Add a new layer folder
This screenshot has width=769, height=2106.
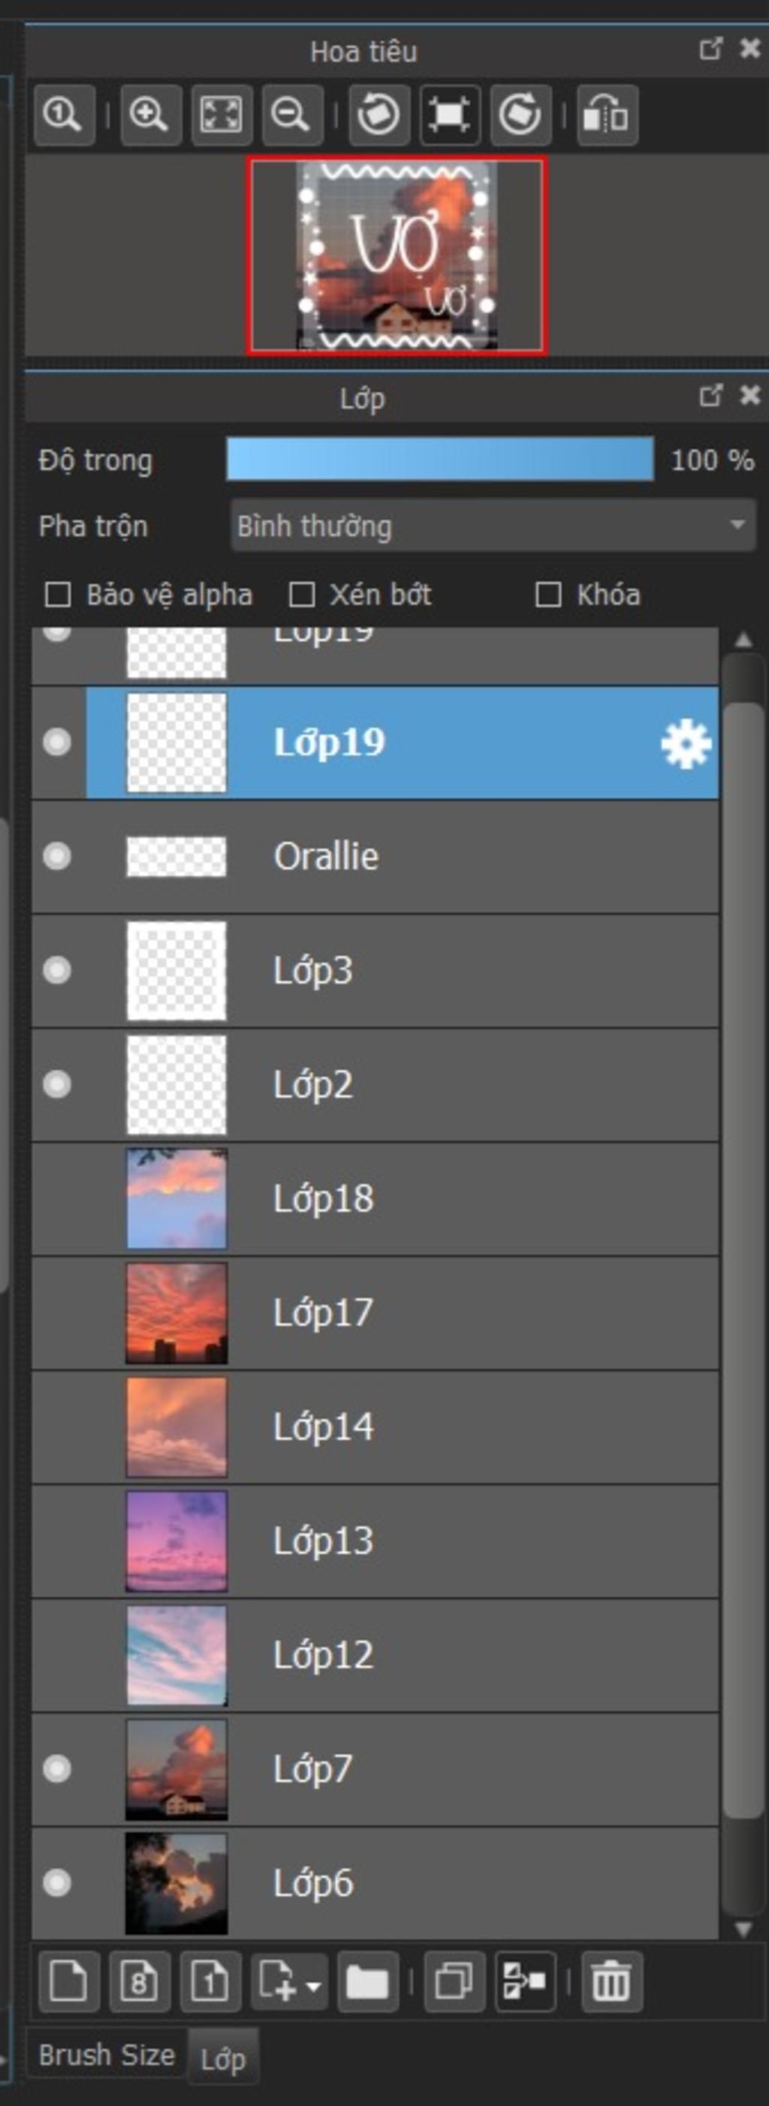pyautogui.click(x=367, y=1983)
